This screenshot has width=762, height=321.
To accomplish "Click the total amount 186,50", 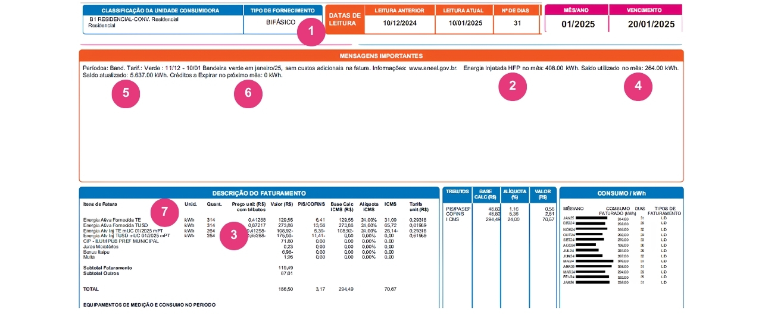I will (x=286, y=289).
